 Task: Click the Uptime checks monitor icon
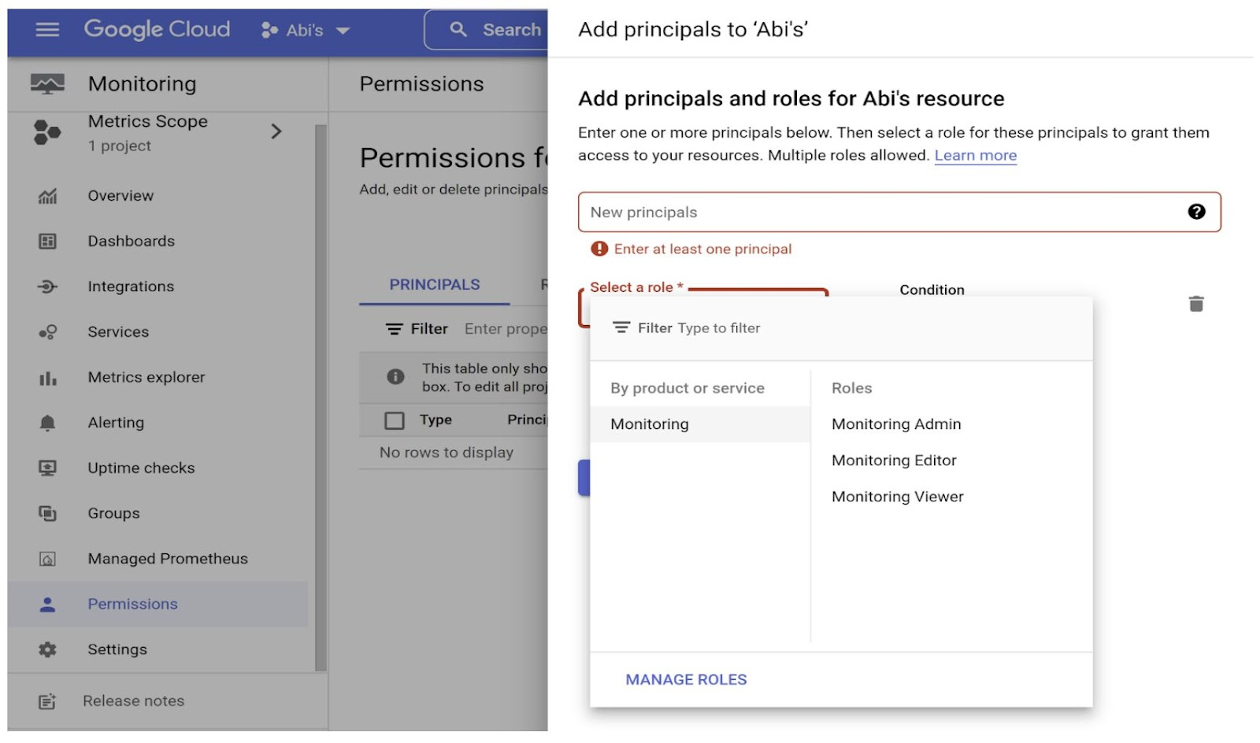47,468
